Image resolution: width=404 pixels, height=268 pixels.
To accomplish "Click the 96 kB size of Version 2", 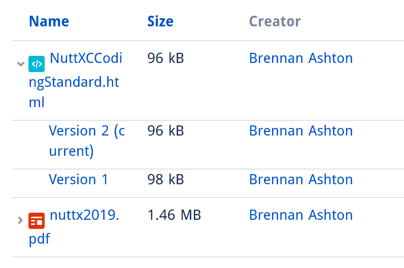I will [165, 130].
